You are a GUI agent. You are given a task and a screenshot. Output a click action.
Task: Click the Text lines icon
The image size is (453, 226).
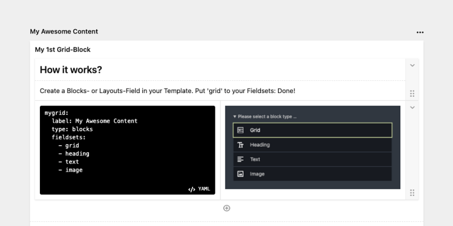[x=241, y=159]
